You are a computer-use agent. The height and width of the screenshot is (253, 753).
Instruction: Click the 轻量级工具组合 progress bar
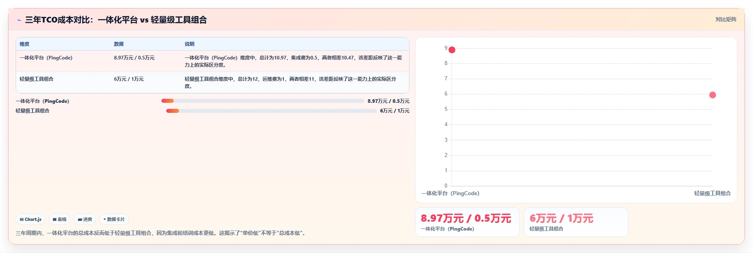tap(271, 111)
